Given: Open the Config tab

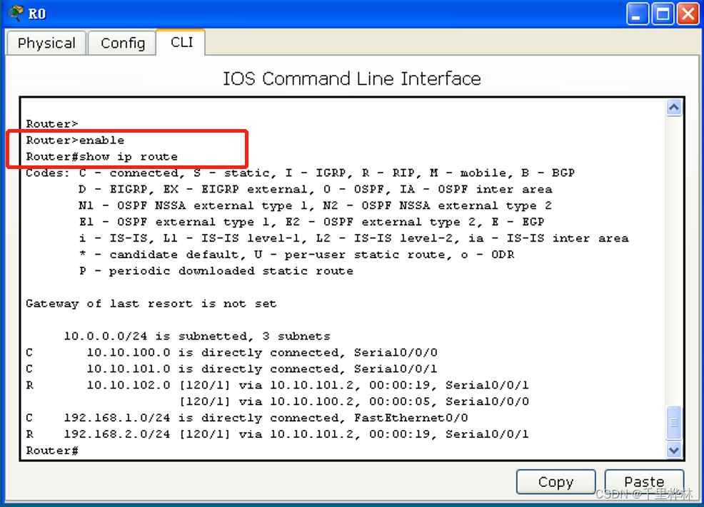Looking at the screenshot, I should pyautogui.click(x=123, y=43).
